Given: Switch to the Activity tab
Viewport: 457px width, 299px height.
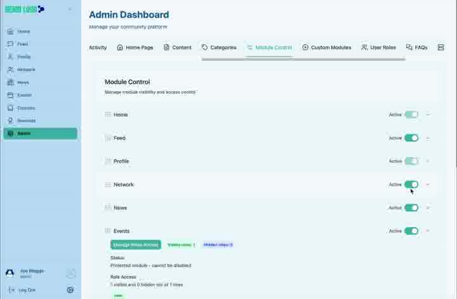Looking at the screenshot, I should pyautogui.click(x=98, y=48).
